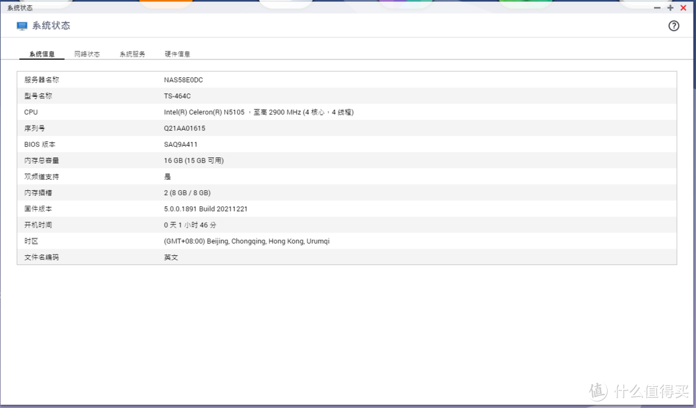Click the Intel Celeron N5105 CPU entry
This screenshot has height=408, width=696.
pos(258,112)
